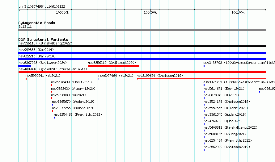The height and width of the screenshot is (162, 275).
Task: Select nsv6254464 (Prakrithi2022) label
Action: click(x=228, y=140)
